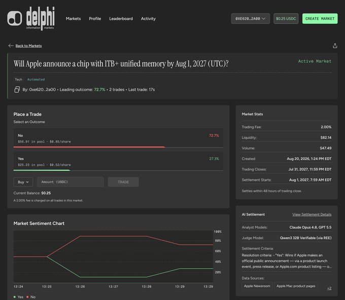Open the Markets nav item

point(73,19)
